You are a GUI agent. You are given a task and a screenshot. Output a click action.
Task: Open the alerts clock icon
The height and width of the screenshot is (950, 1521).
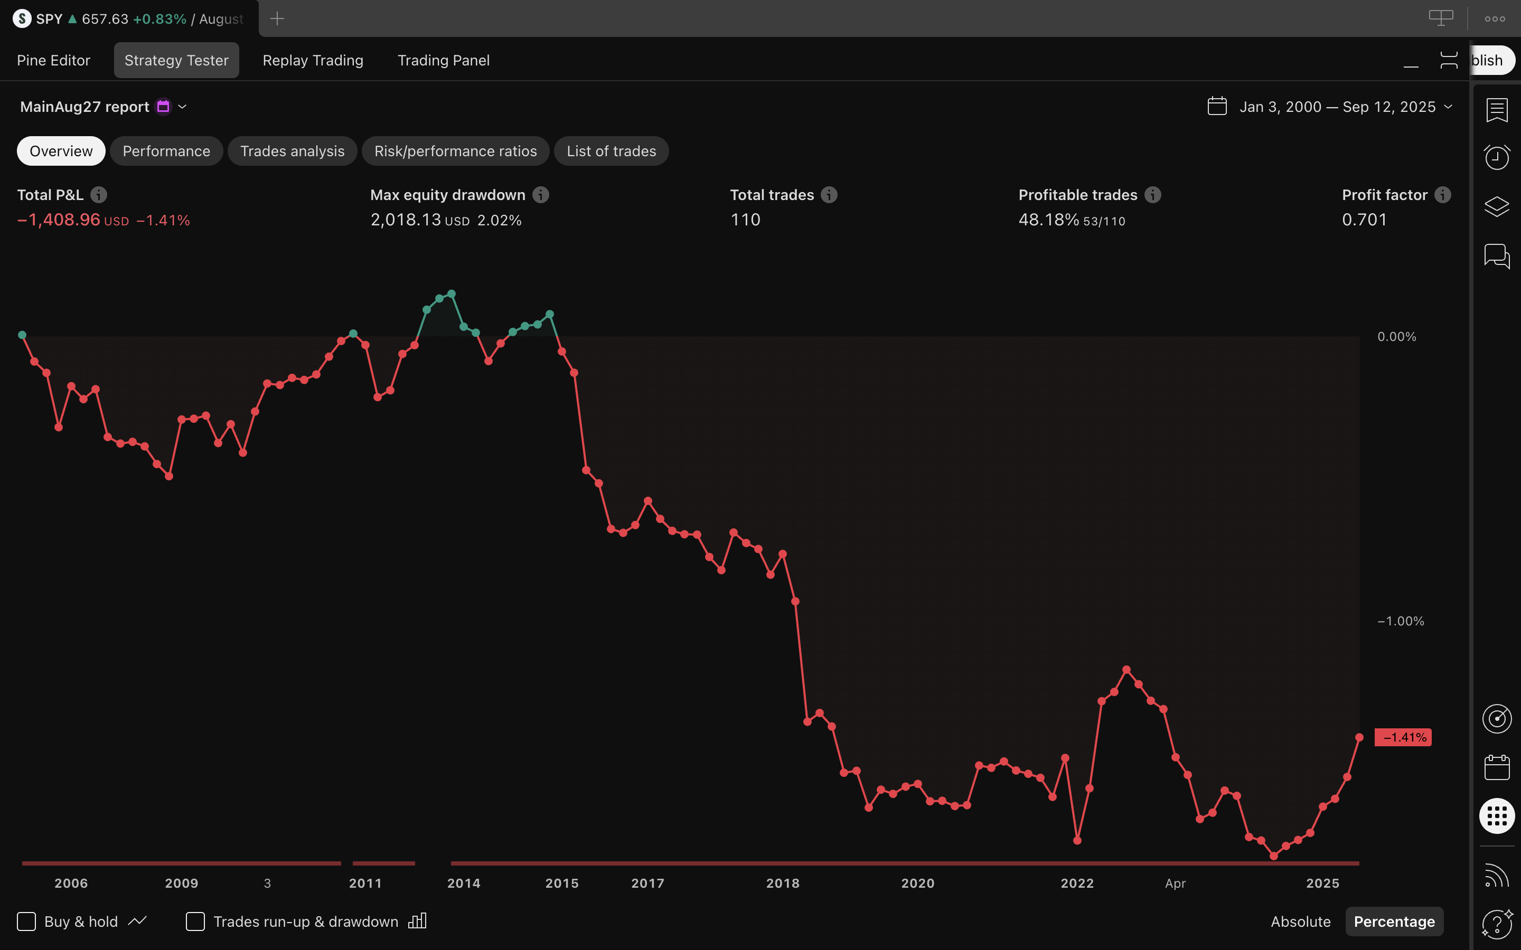point(1497,157)
